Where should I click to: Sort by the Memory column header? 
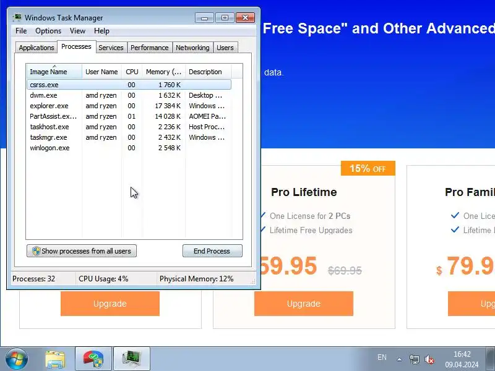pos(163,72)
